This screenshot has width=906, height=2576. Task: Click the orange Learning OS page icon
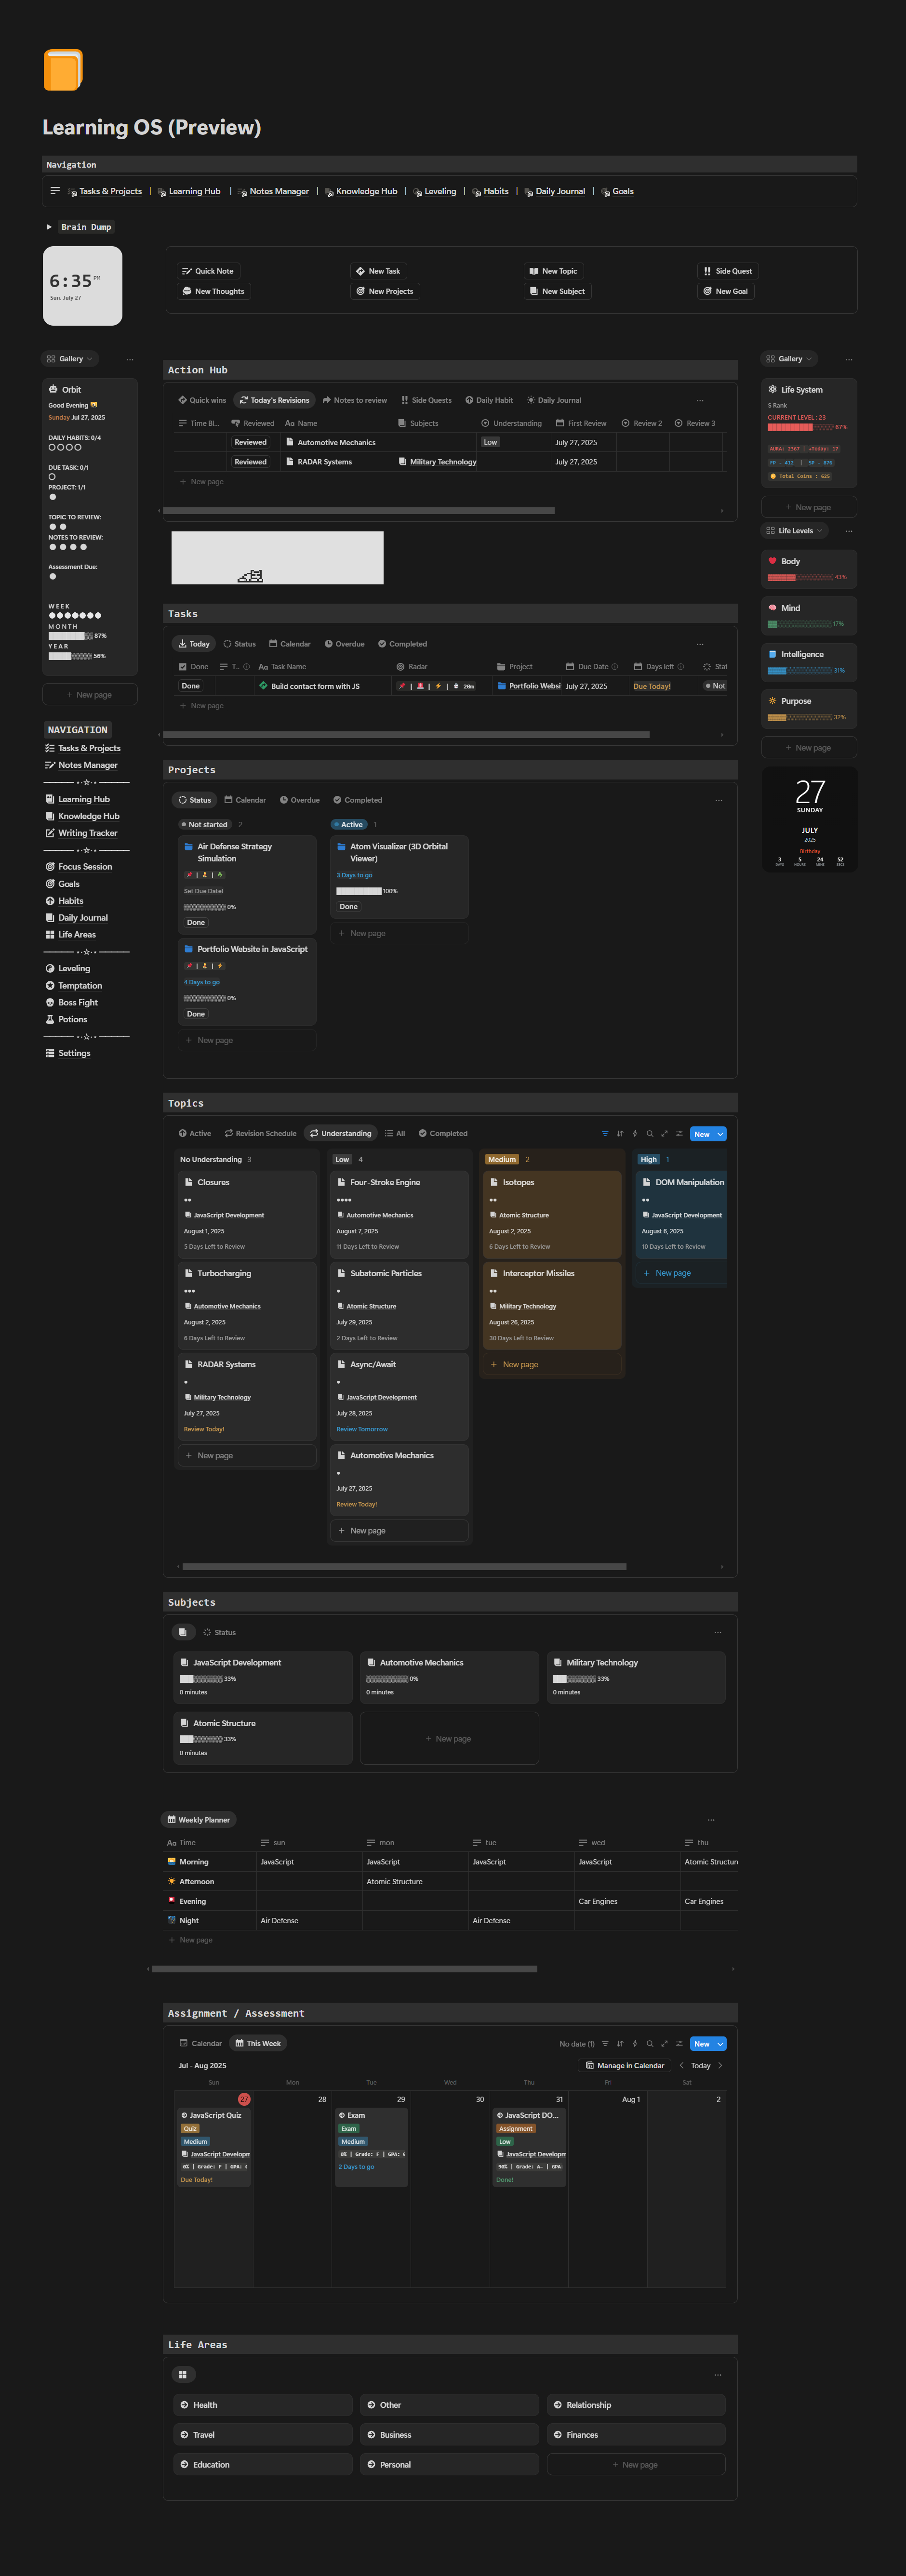[x=63, y=70]
